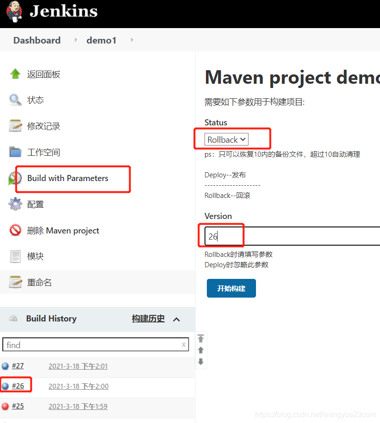380x423 pixels.
Task: Clear the find field with x
Action: coord(183,344)
